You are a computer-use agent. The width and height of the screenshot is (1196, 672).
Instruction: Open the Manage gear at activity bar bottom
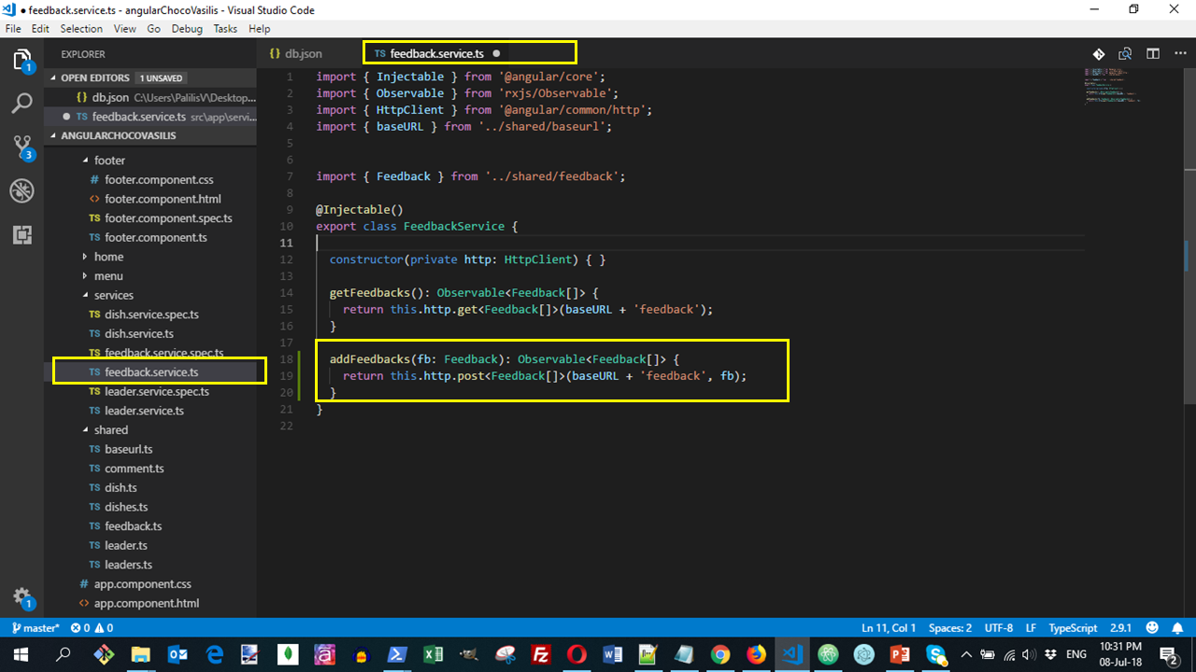pos(21,598)
